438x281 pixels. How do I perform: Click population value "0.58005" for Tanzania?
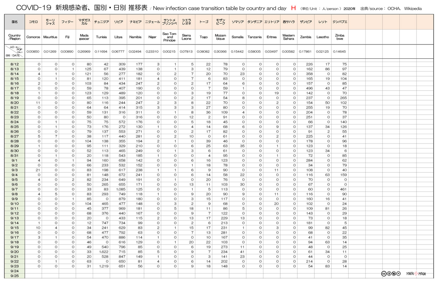click(254, 52)
